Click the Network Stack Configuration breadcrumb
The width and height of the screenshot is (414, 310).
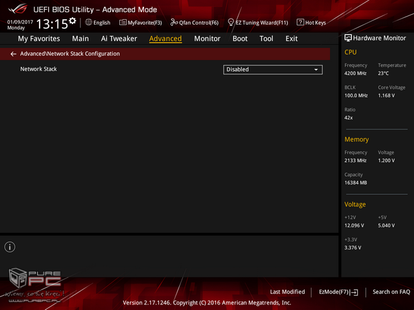(70, 54)
